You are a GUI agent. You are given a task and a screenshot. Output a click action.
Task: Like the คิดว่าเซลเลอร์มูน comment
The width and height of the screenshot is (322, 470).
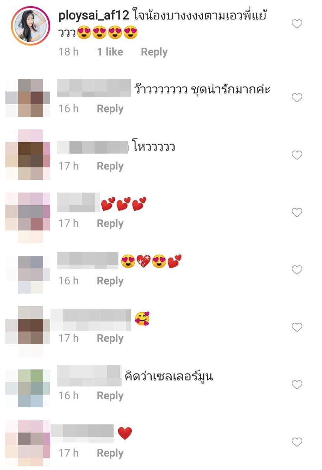click(297, 384)
